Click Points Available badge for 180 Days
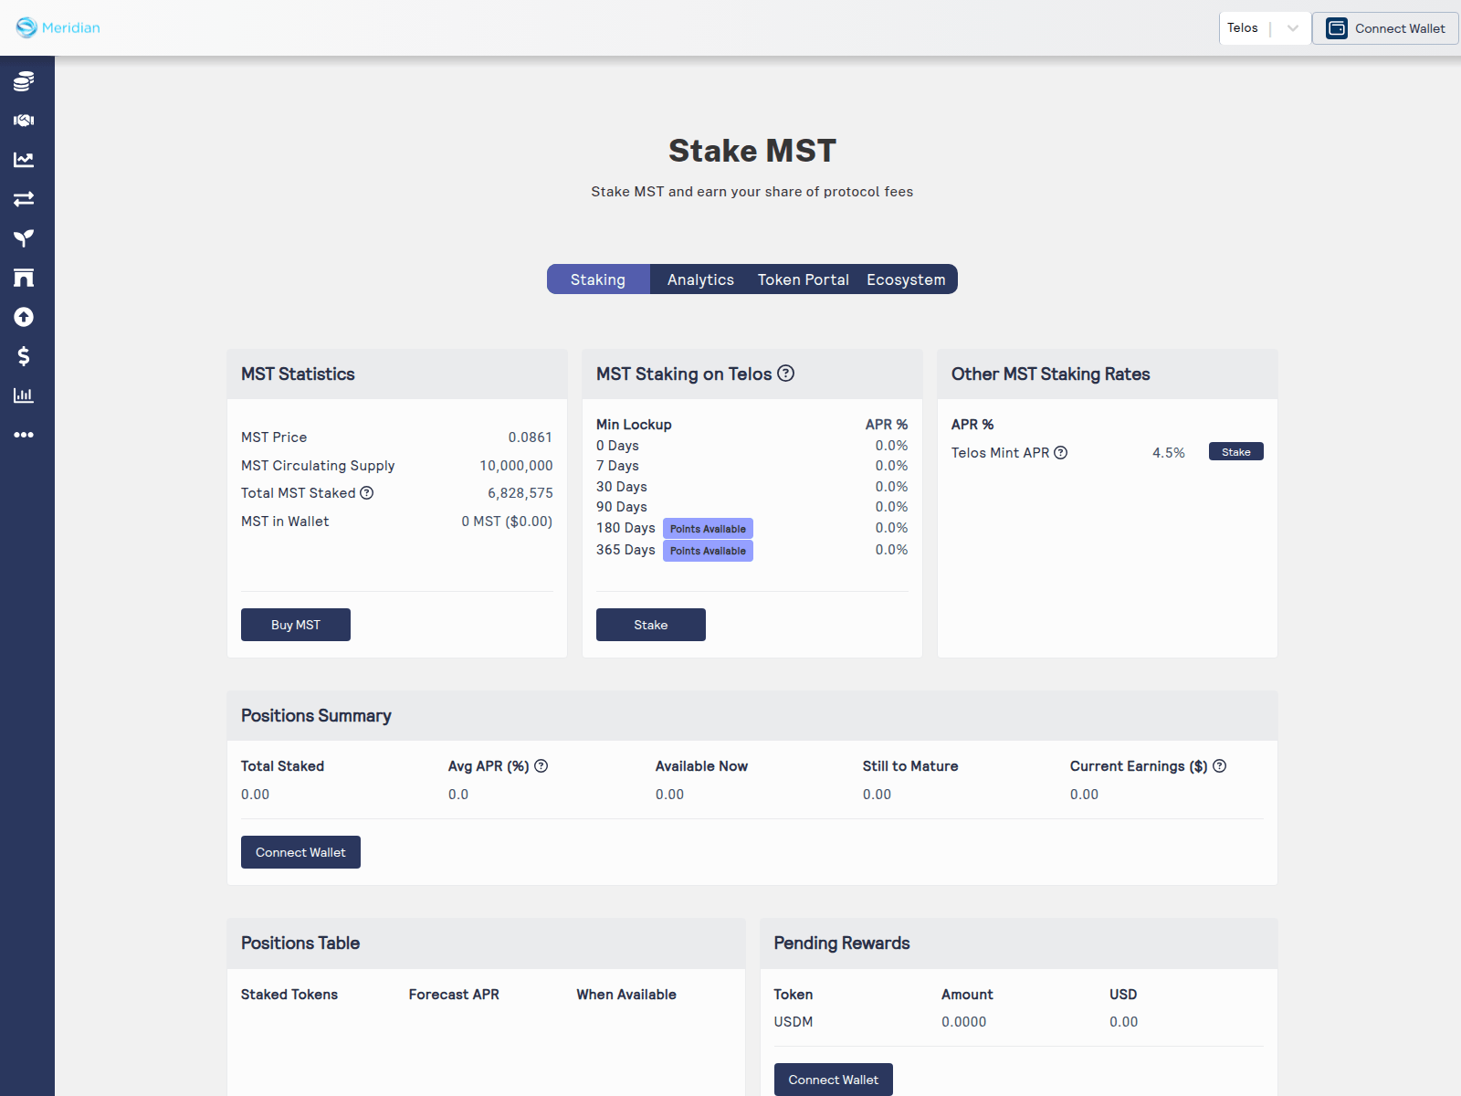 [x=708, y=529]
